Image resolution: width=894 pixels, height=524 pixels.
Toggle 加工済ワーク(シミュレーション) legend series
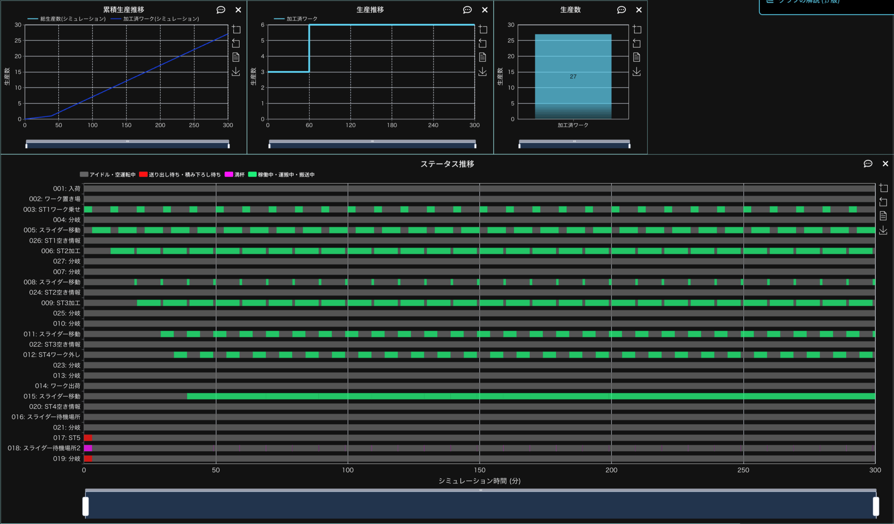click(161, 19)
